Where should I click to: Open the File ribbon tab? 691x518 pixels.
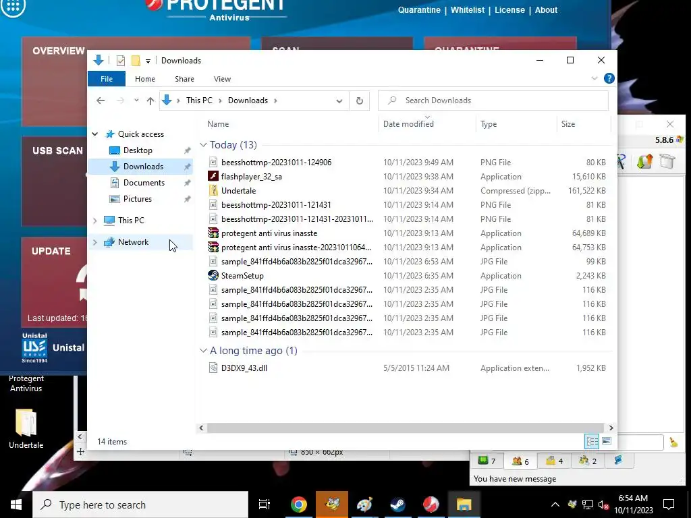click(107, 79)
